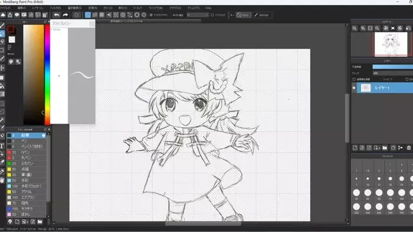Close the brush preview popup
The image size is (413, 232).
(x=91, y=24)
